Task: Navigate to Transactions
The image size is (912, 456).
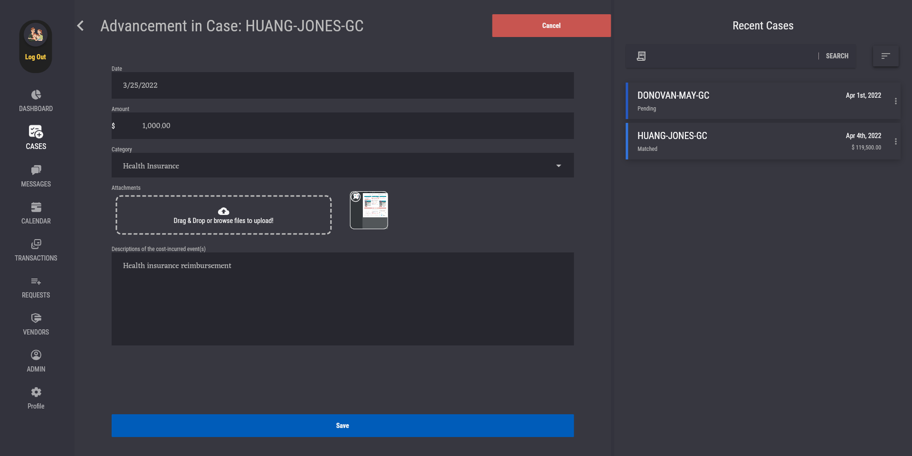Action: point(36,244)
